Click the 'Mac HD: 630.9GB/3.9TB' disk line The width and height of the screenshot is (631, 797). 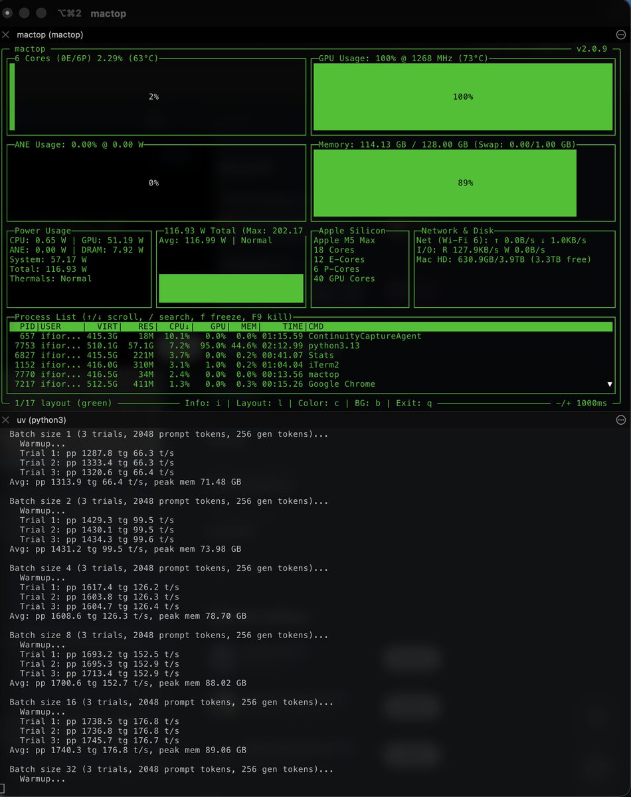(x=503, y=259)
